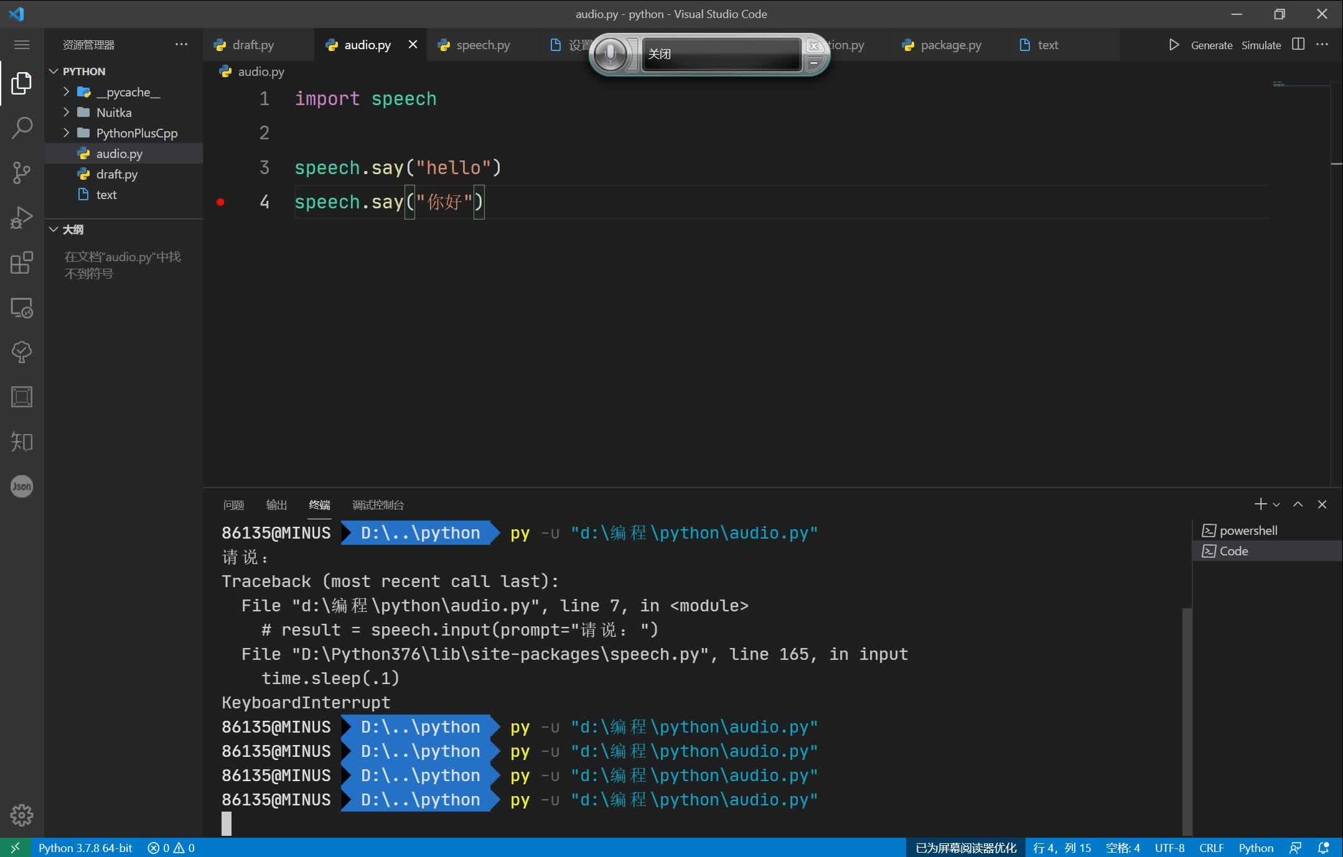Viewport: 1343px width, 857px height.
Task: Switch to the speech.py tab
Action: [482, 45]
